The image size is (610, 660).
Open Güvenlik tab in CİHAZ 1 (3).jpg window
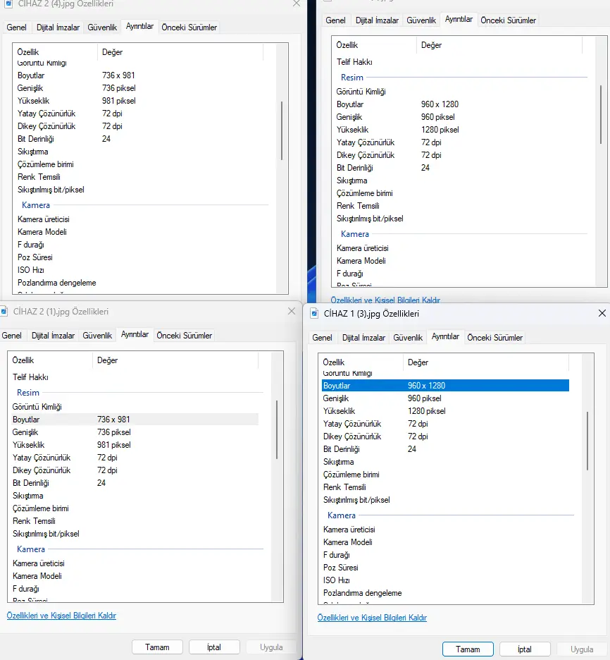tap(408, 338)
